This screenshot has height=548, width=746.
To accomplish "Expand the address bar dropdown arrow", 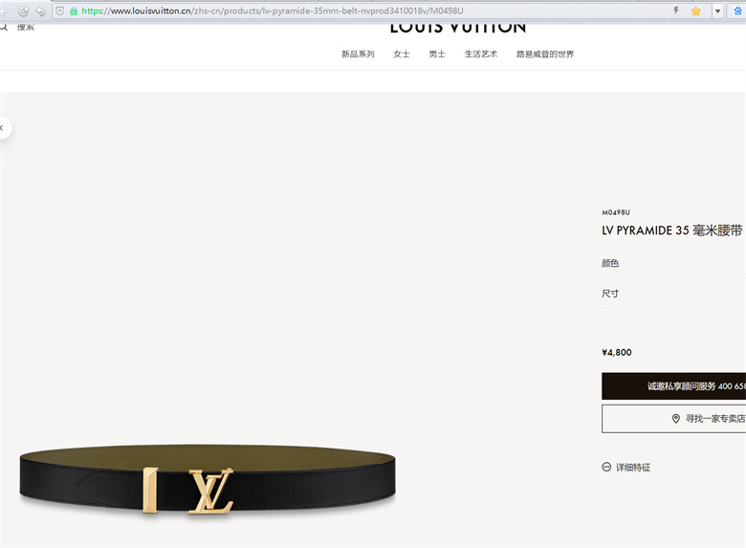I will (717, 11).
